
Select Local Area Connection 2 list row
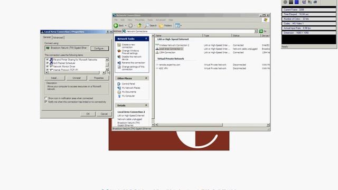[212, 49]
